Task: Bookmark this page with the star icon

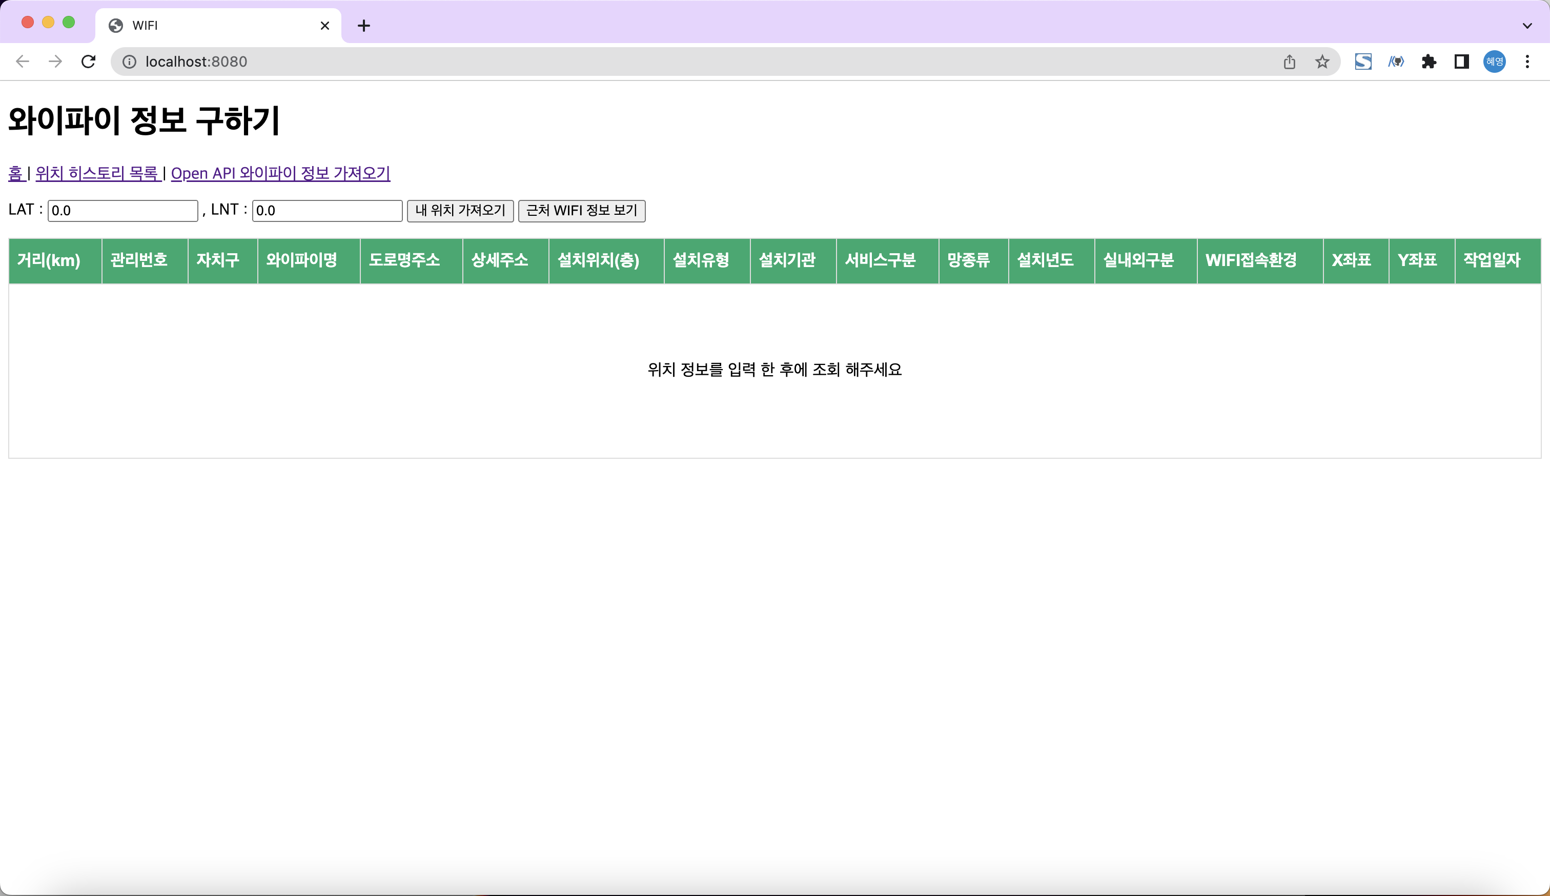Action: pyautogui.click(x=1322, y=61)
